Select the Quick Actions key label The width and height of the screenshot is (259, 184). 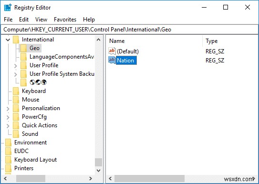click(x=40, y=125)
